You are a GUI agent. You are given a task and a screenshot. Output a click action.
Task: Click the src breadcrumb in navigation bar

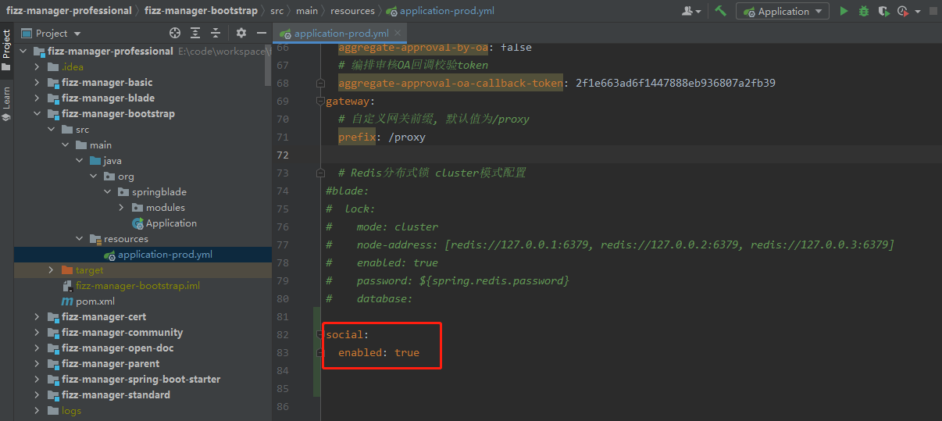[x=277, y=11]
